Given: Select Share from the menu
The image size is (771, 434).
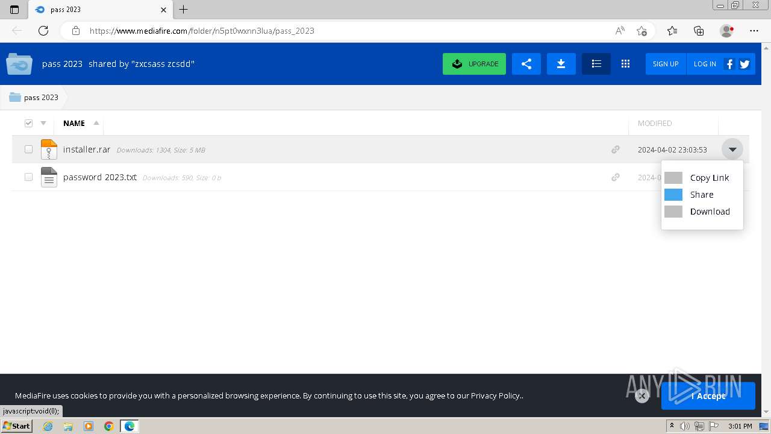Looking at the screenshot, I should (702, 195).
